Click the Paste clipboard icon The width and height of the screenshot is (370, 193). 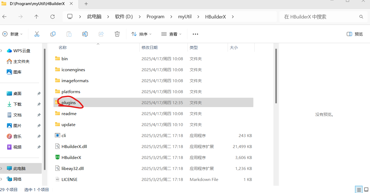point(69,34)
